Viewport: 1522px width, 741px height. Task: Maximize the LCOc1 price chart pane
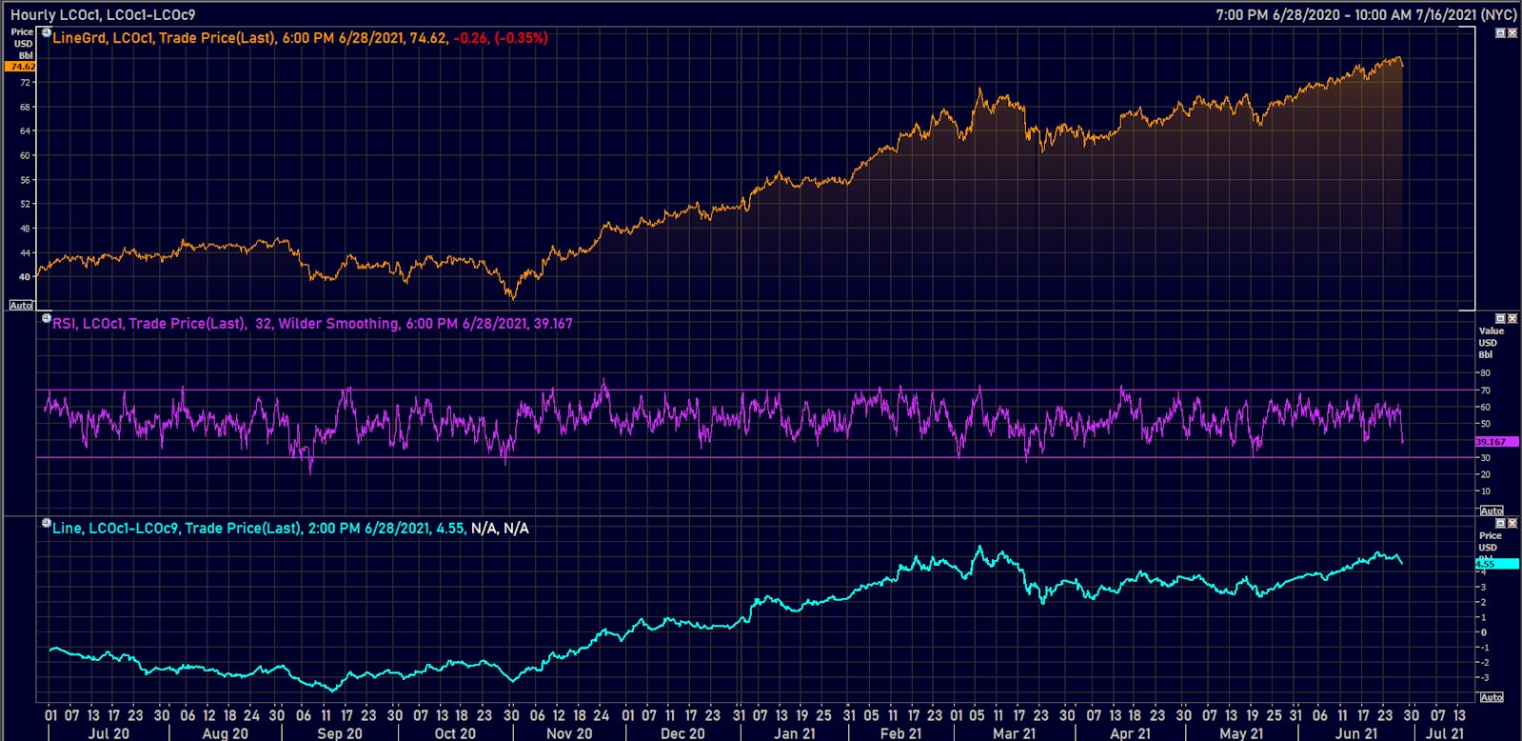pyautogui.click(x=1500, y=33)
